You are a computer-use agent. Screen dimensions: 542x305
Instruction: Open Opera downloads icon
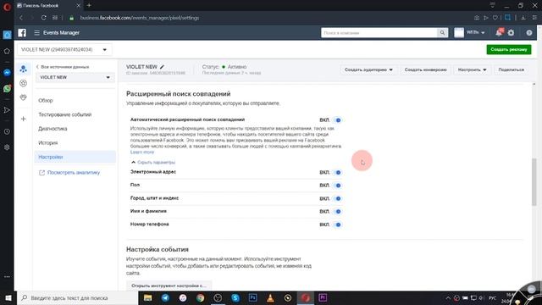coord(523,18)
